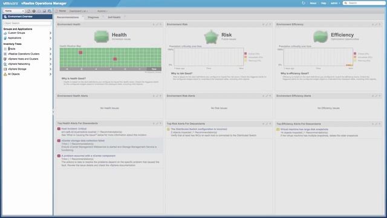Screen dimensions: 387x218
Task: Select Environment Overview in the left panel
Action: coord(27,16)
